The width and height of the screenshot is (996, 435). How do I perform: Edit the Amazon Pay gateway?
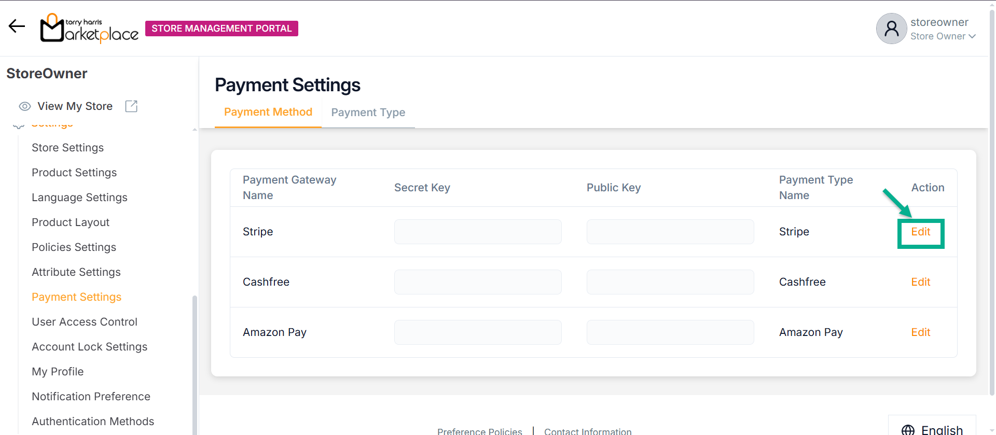(x=920, y=332)
